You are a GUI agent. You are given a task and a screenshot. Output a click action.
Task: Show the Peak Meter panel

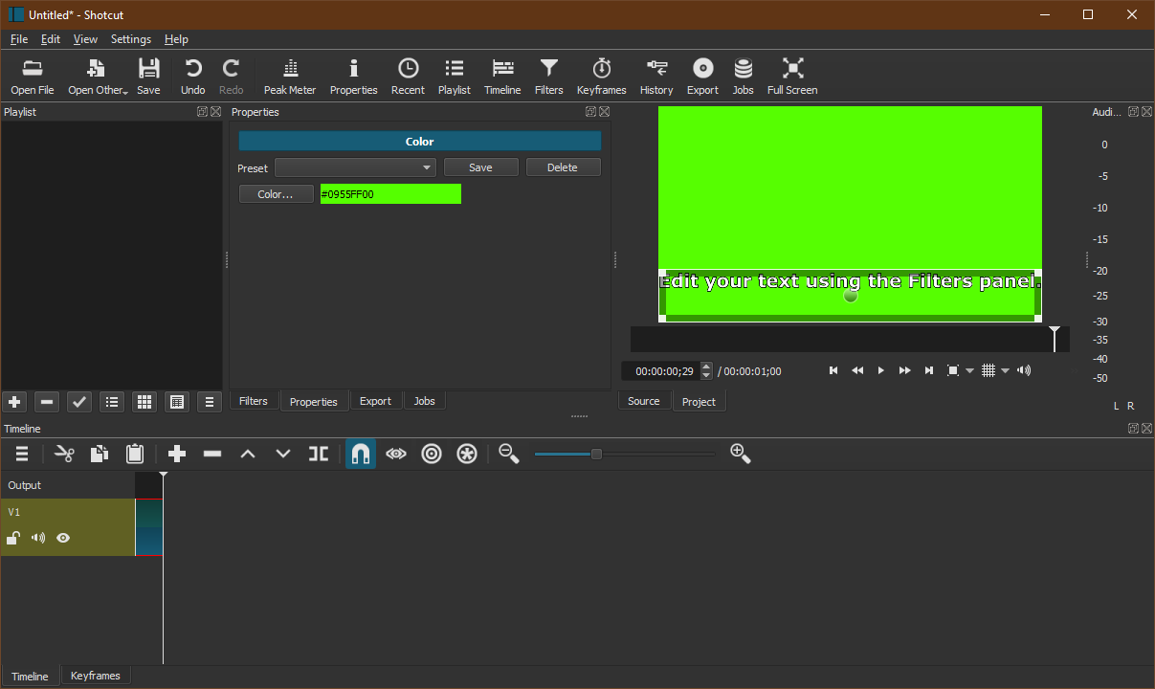(x=290, y=77)
